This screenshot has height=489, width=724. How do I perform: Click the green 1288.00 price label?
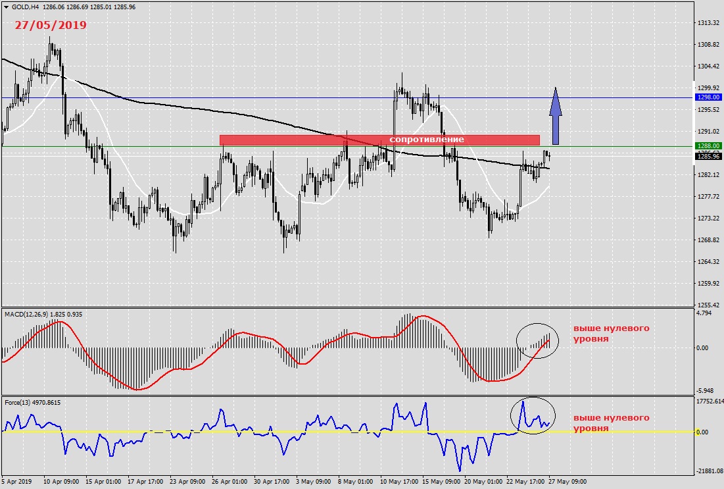[x=709, y=146]
